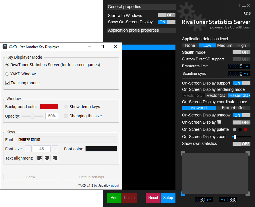Click the red Background color swatch
The width and height of the screenshot is (255, 207).
(49, 106)
